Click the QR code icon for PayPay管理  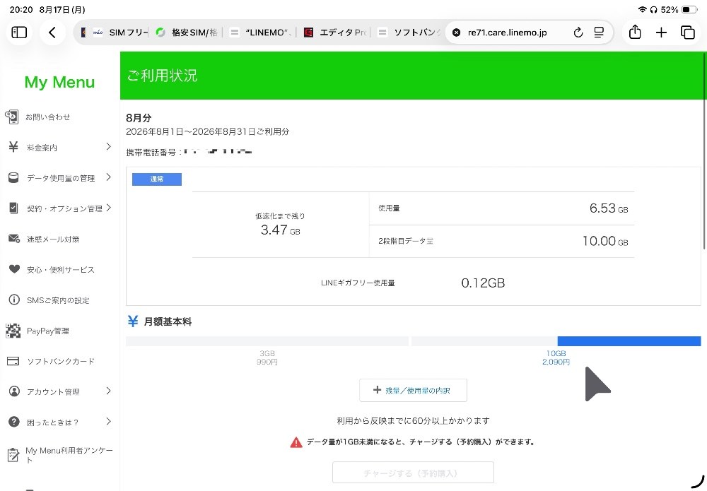coord(13,331)
